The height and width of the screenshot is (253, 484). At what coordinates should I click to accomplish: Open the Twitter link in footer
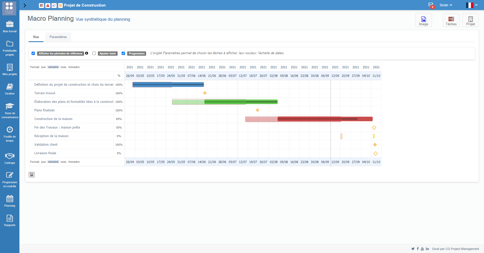pos(413,249)
